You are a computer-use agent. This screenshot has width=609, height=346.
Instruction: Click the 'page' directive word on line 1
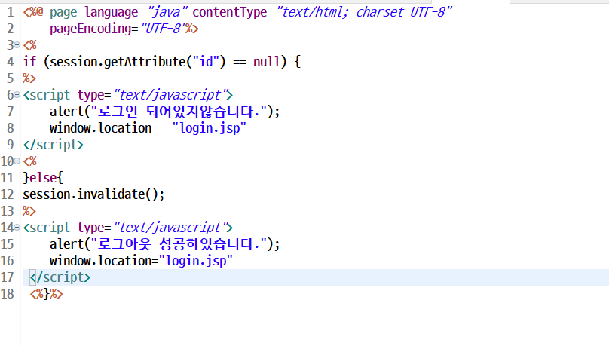63,13
